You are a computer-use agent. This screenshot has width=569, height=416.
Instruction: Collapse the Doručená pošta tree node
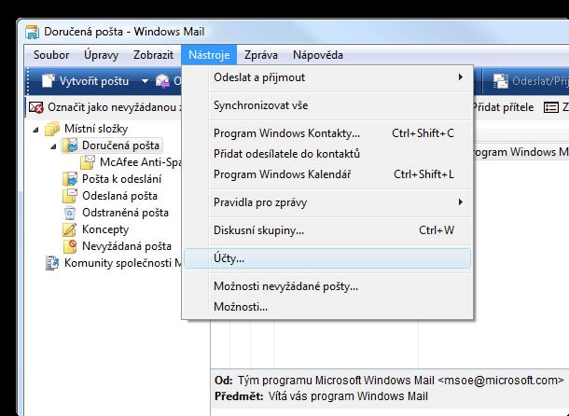53,146
